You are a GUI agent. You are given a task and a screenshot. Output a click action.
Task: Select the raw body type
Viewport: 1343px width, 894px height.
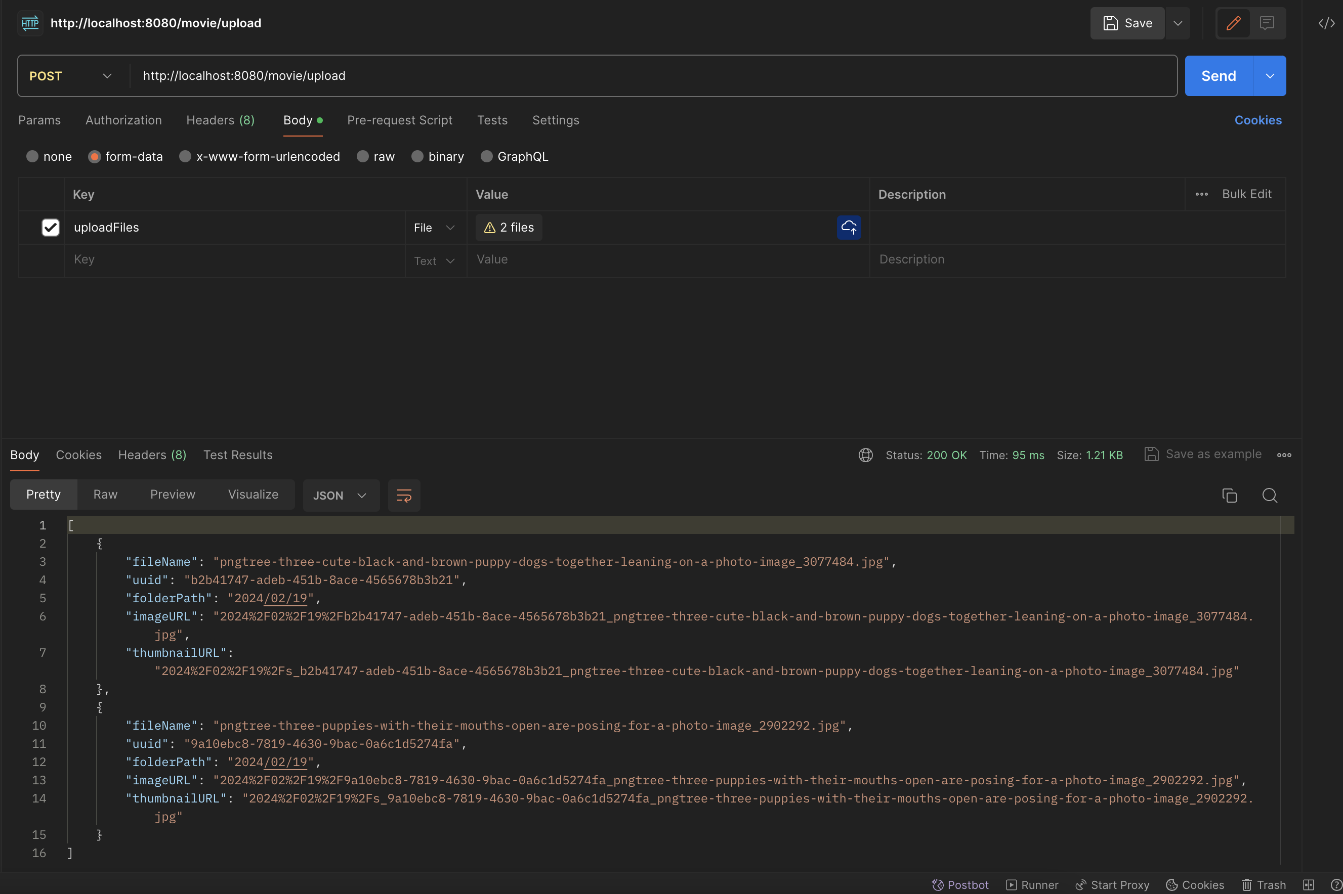[375, 156]
